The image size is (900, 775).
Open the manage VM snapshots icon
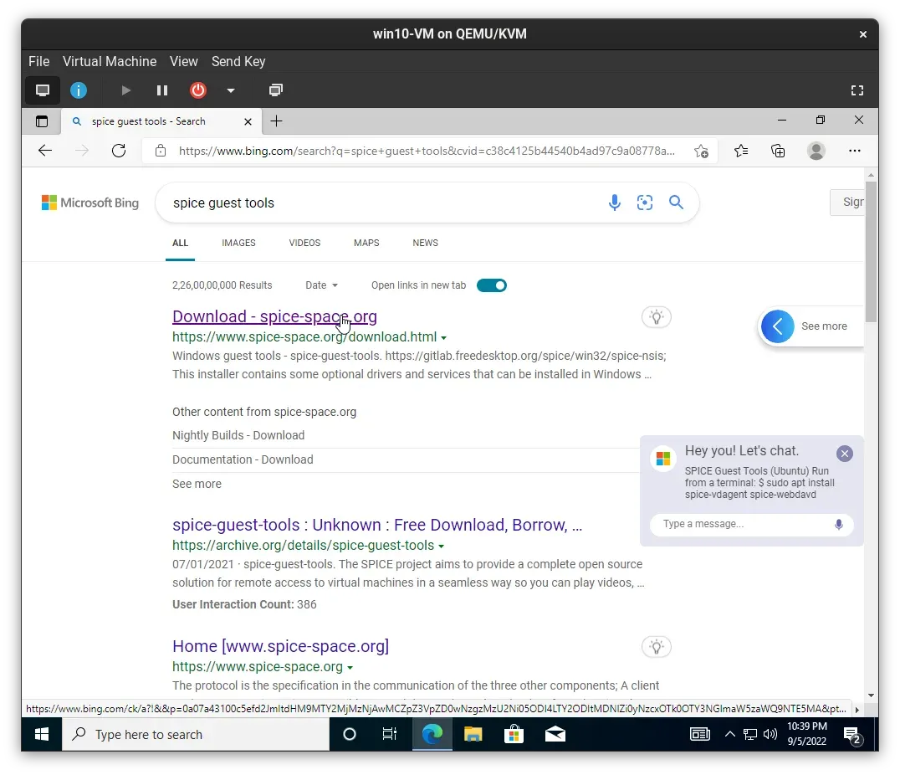pos(276,90)
